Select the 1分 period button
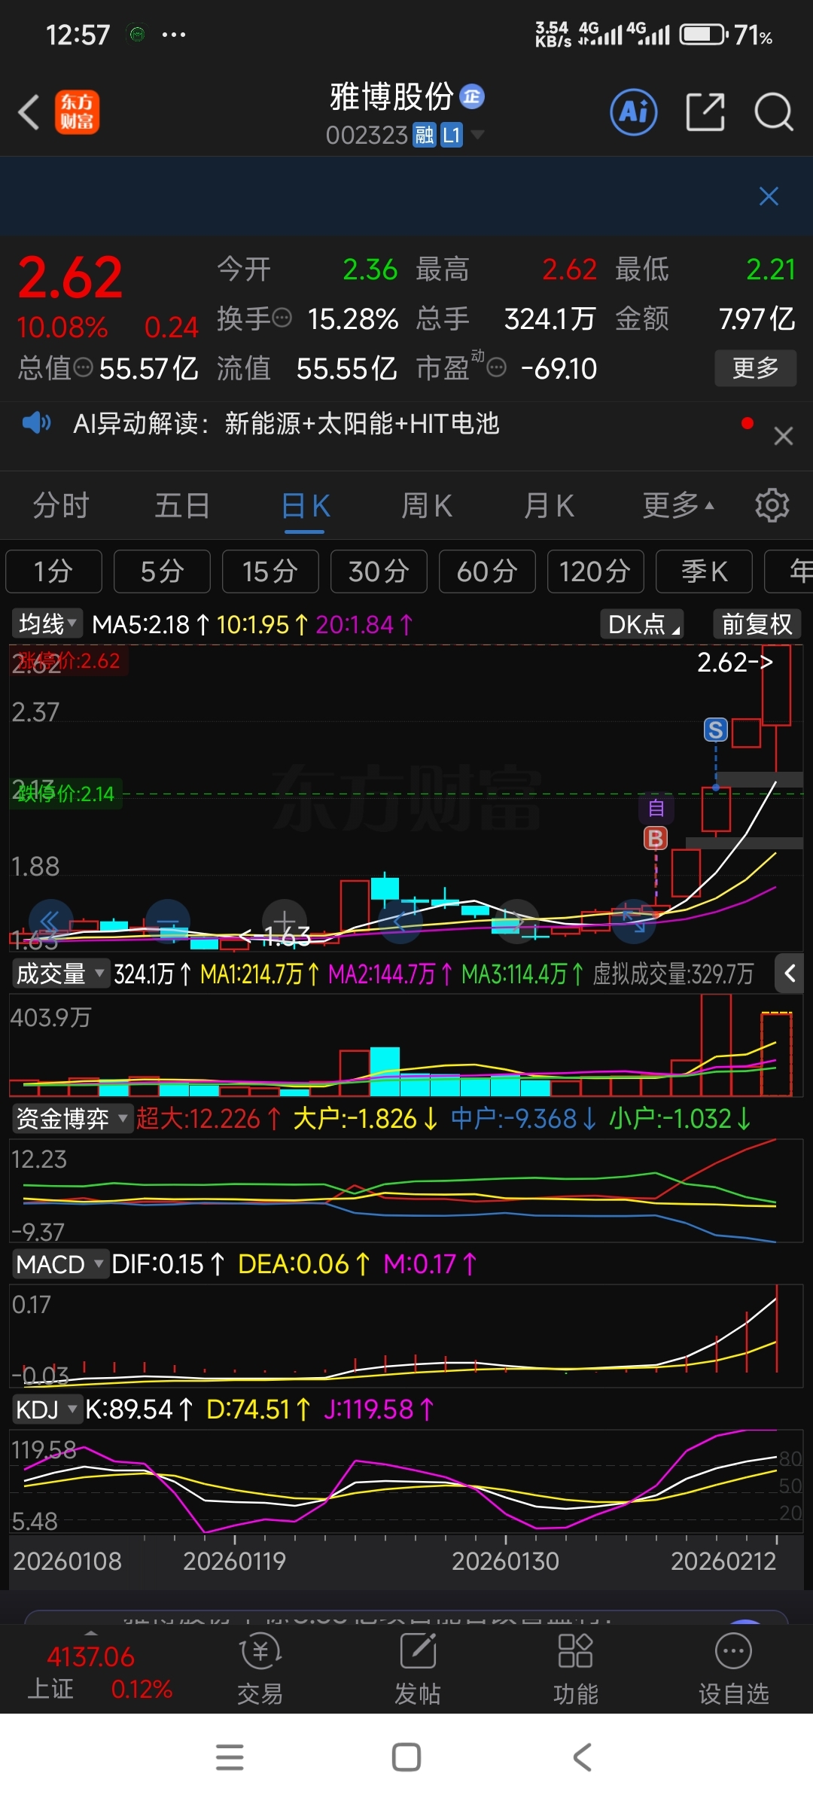This screenshot has height=1807, width=813. point(53,571)
